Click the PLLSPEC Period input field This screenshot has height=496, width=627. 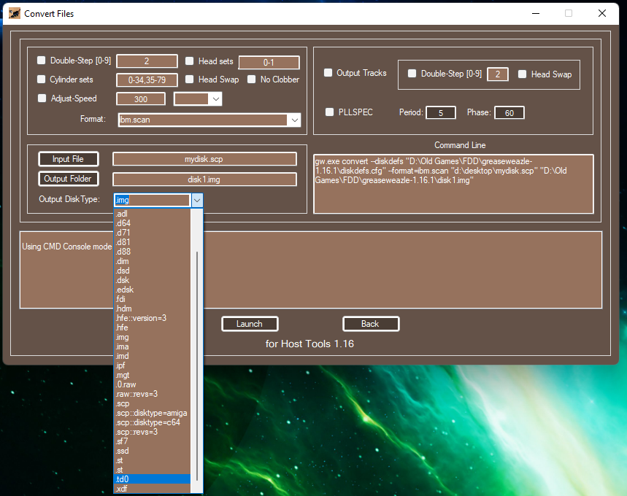[x=440, y=112]
